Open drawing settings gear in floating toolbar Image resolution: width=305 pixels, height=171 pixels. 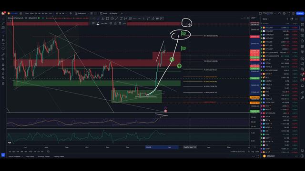pos(111,23)
